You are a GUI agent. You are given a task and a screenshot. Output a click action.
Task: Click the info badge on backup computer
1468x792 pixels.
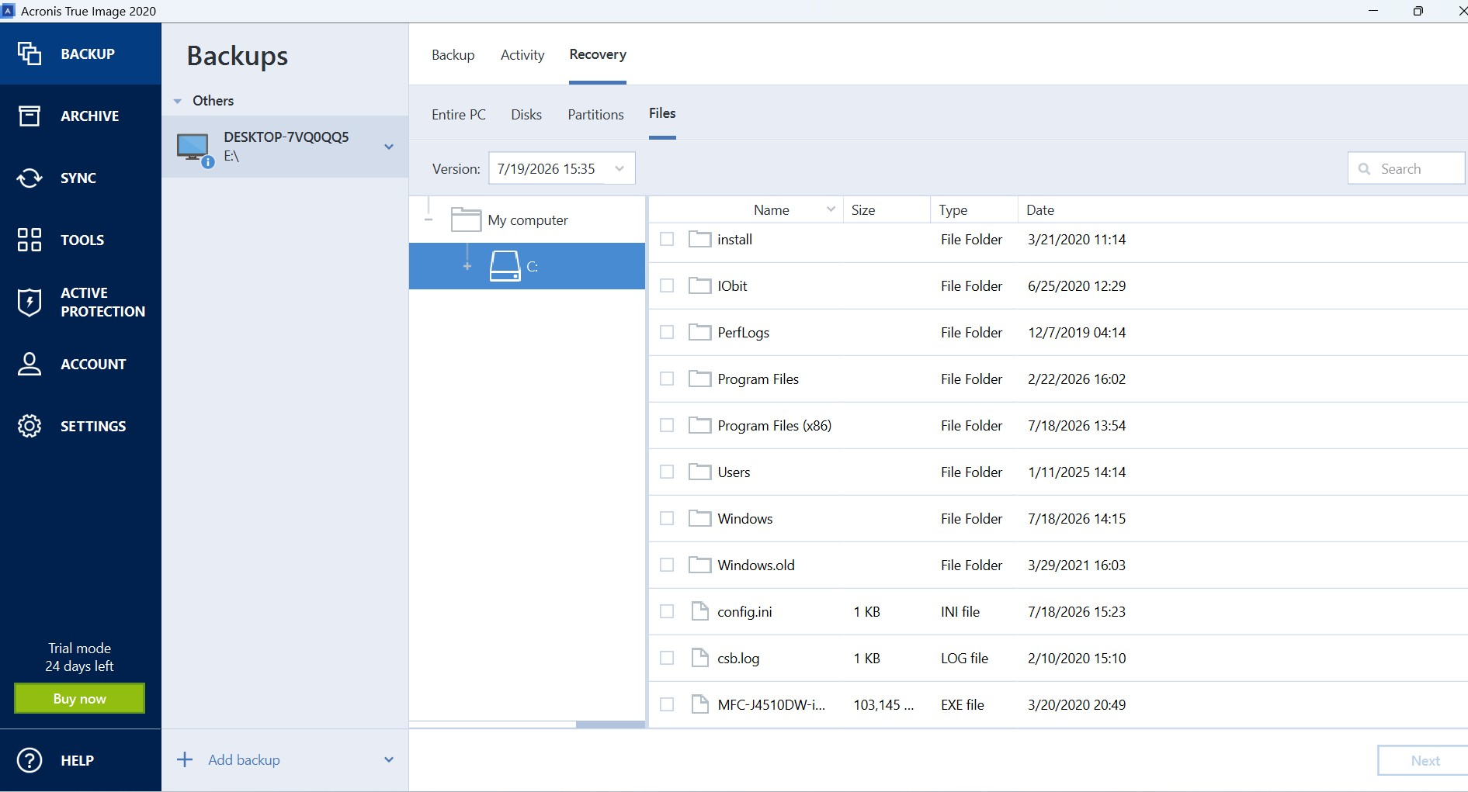click(x=208, y=162)
